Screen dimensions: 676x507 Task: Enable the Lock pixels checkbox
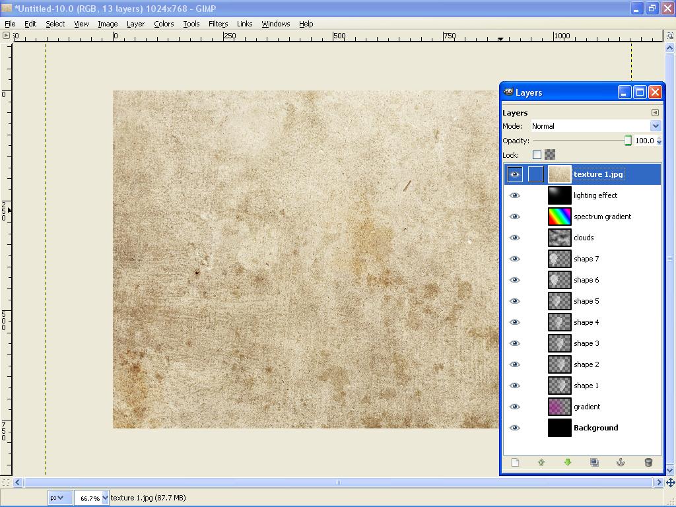click(537, 154)
